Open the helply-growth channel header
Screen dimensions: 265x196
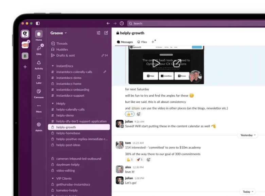[130, 33]
